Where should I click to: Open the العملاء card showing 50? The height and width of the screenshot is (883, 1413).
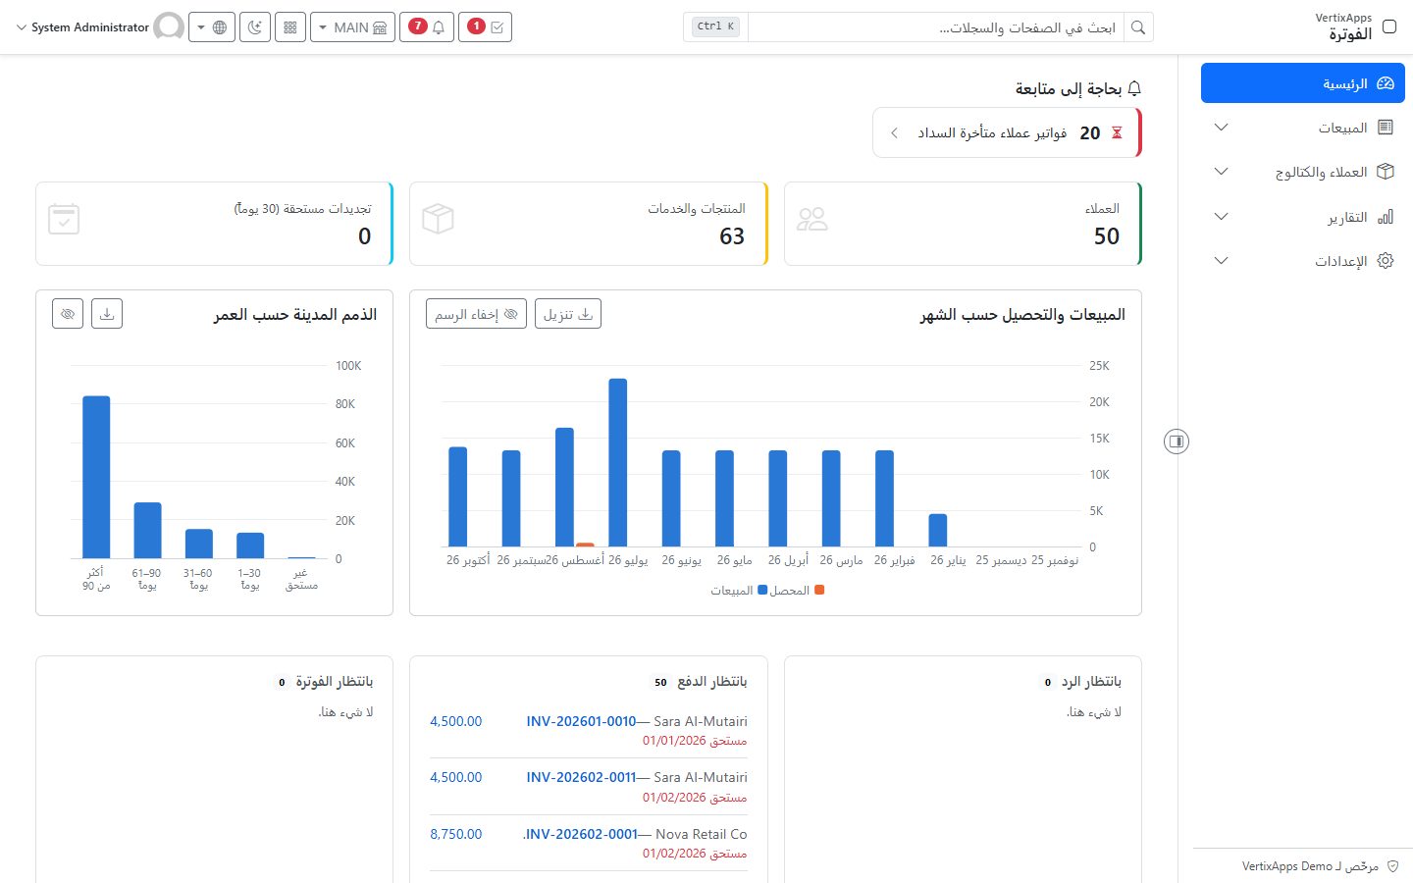963,224
